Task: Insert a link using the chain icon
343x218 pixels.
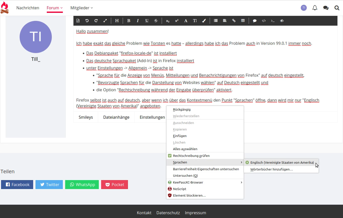Action: [234, 21]
